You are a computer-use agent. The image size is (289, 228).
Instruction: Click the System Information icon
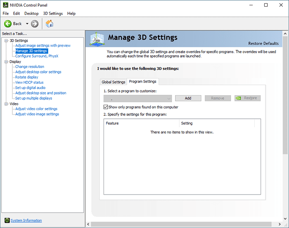click(x=7, y=220)
